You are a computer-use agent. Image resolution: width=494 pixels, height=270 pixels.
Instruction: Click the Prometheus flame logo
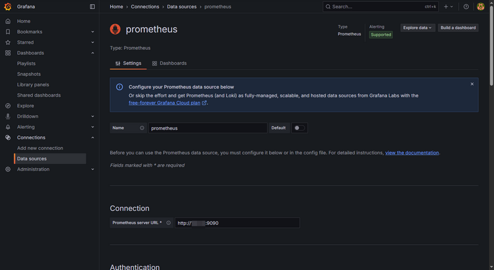click(115, 29)
